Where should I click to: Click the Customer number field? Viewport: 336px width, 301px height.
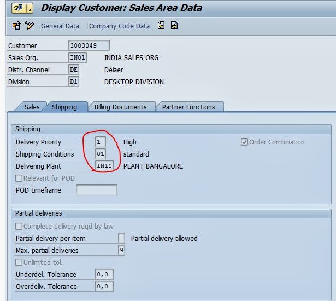[89, 45]
